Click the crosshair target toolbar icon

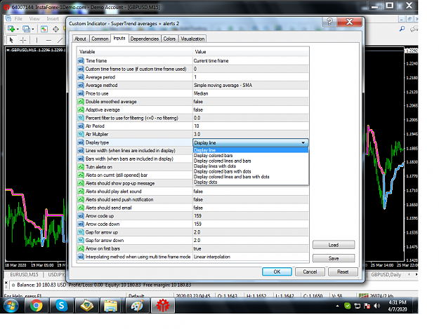click(x=55, y=29)
